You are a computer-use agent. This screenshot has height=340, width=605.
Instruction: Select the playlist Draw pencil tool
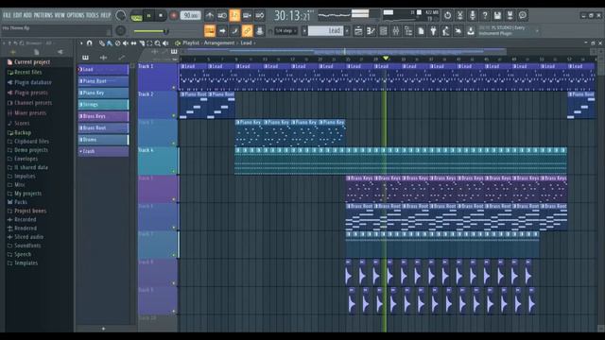[x=101, y=43]
